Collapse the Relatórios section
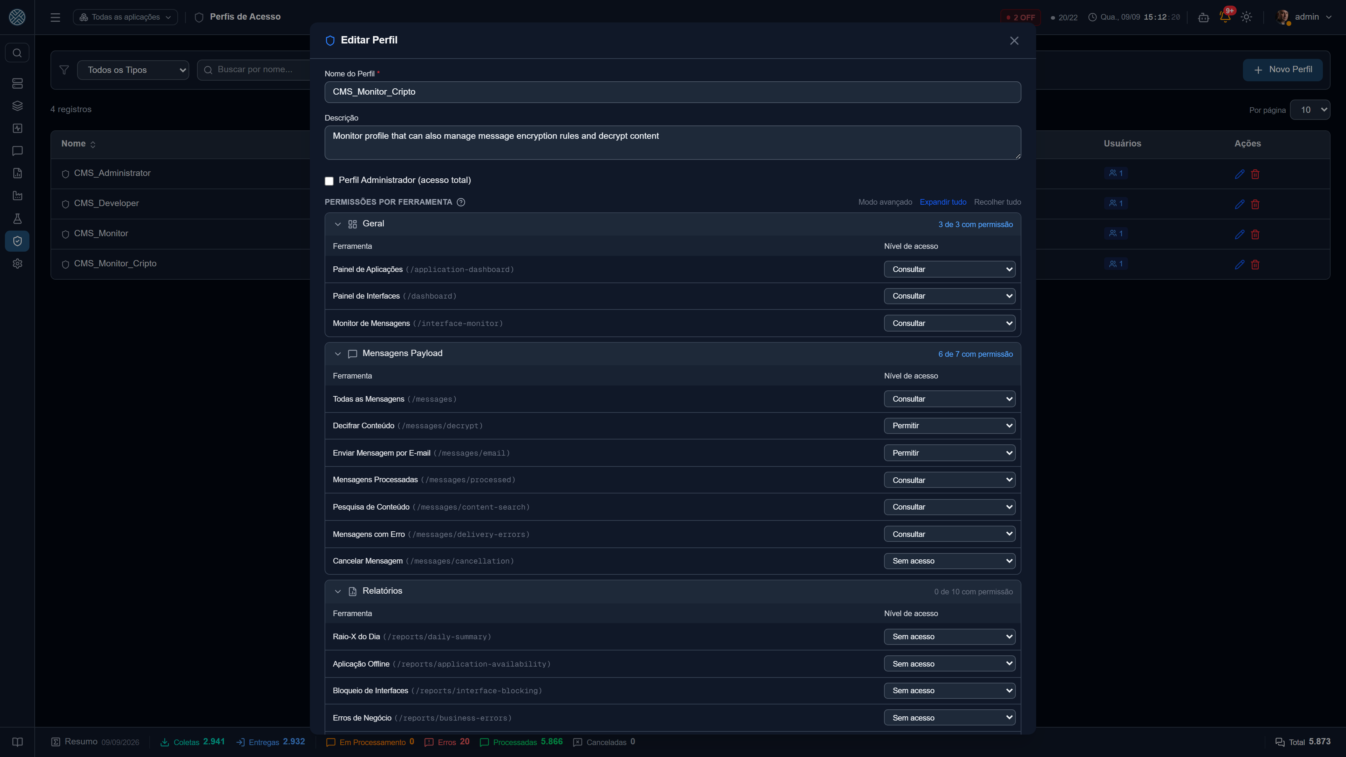The image size is (1346, 757). click(338, 591)
